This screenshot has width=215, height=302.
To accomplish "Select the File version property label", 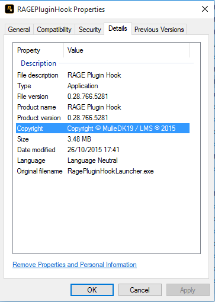I will (x=33, y=97).
